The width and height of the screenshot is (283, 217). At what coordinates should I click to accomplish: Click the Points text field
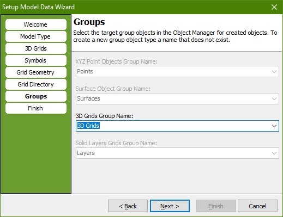point(173,72)
